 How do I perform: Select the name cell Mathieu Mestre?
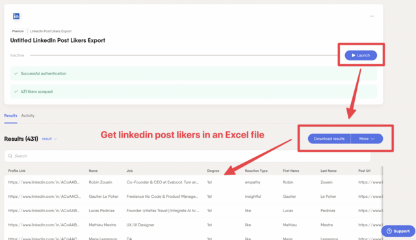pyautogui.click(x=102, y=225)
